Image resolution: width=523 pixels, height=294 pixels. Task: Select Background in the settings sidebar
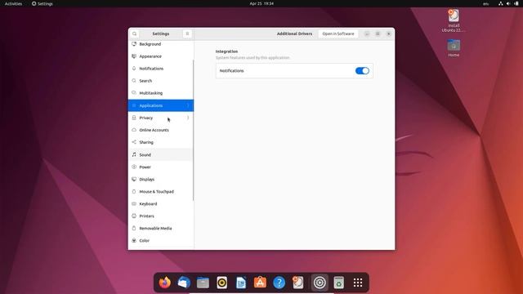point(161,44)
